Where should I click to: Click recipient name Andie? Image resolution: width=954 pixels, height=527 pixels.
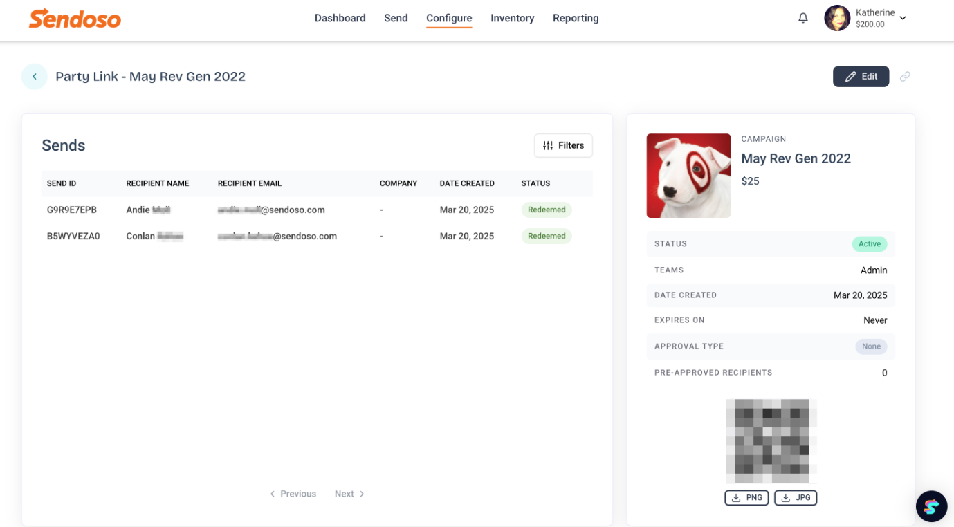click(x=148, y=210)
